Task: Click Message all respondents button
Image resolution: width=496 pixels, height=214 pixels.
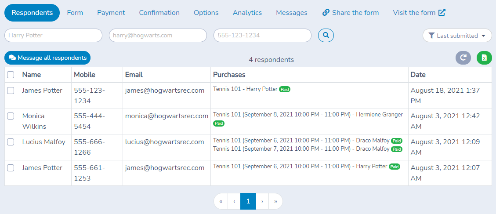Action: point(47,58)
